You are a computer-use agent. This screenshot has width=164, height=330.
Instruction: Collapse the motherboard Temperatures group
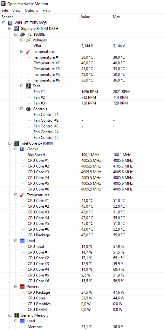pos(22,52)
